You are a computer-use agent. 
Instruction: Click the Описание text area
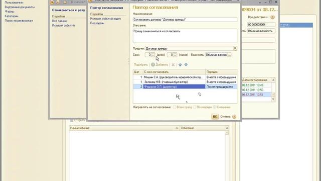(185, 36)
